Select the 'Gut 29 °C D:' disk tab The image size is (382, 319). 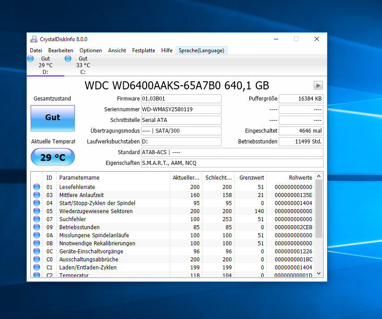coord(46,65)
